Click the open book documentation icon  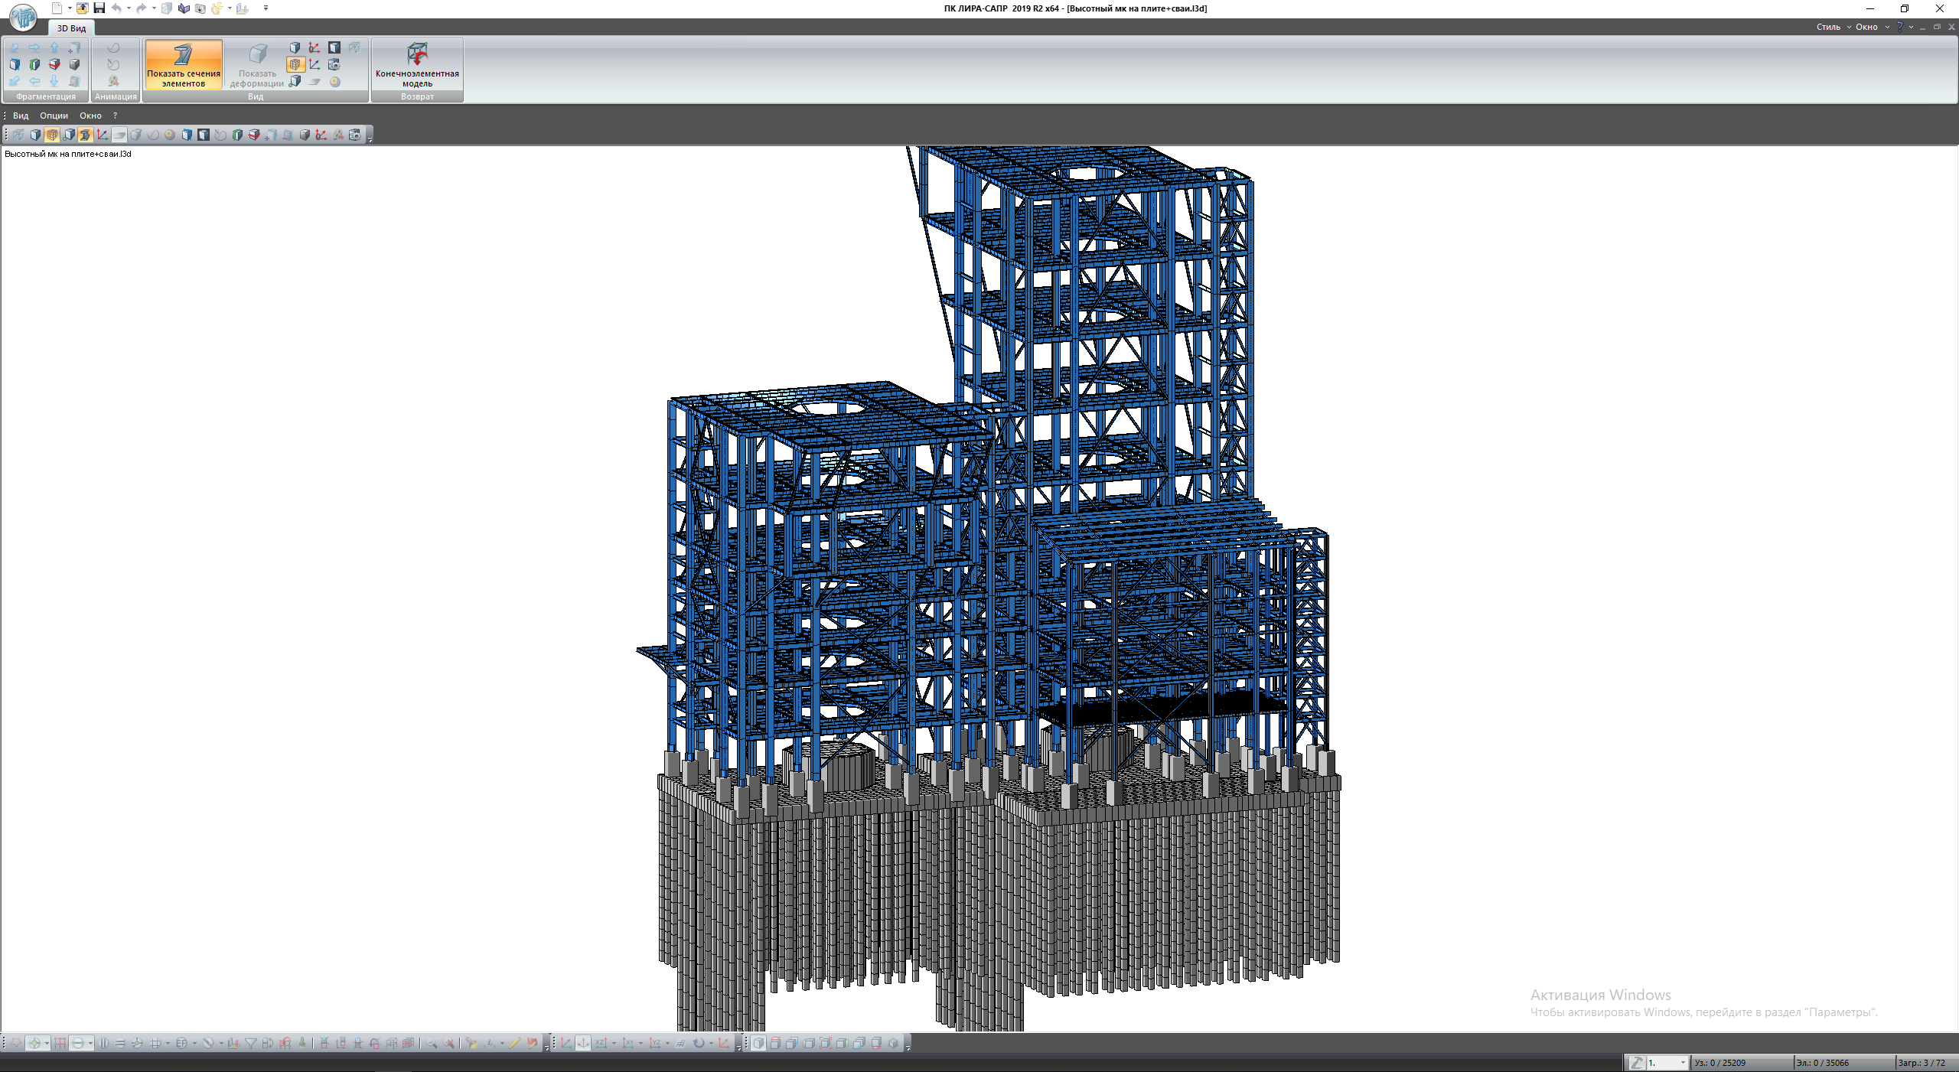[x=184, y=8]
